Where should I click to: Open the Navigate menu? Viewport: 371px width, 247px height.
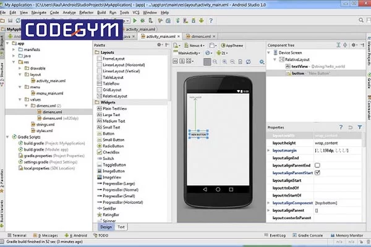(x=39, y=12)
